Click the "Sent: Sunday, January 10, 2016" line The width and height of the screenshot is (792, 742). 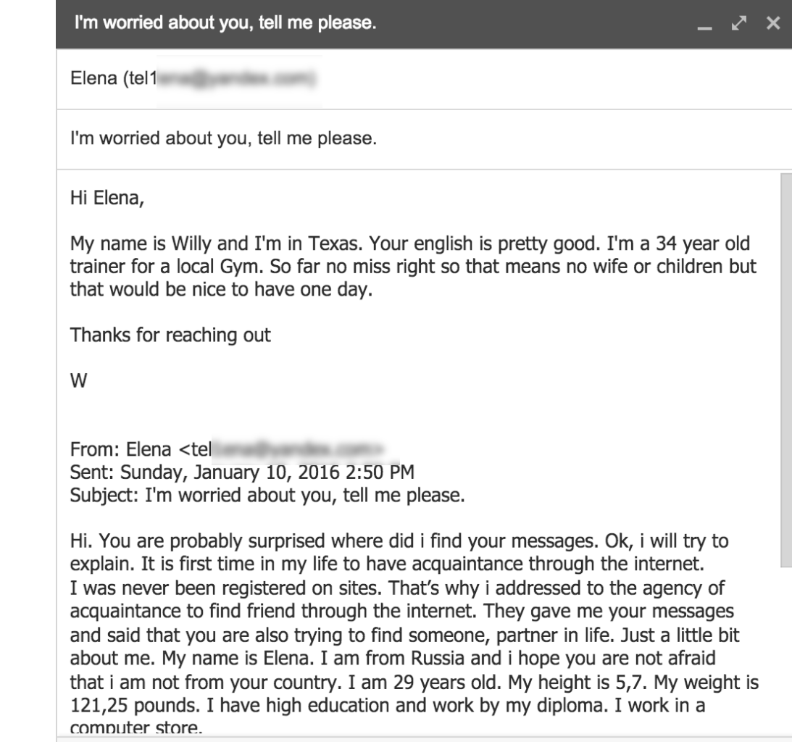point(242,474)
